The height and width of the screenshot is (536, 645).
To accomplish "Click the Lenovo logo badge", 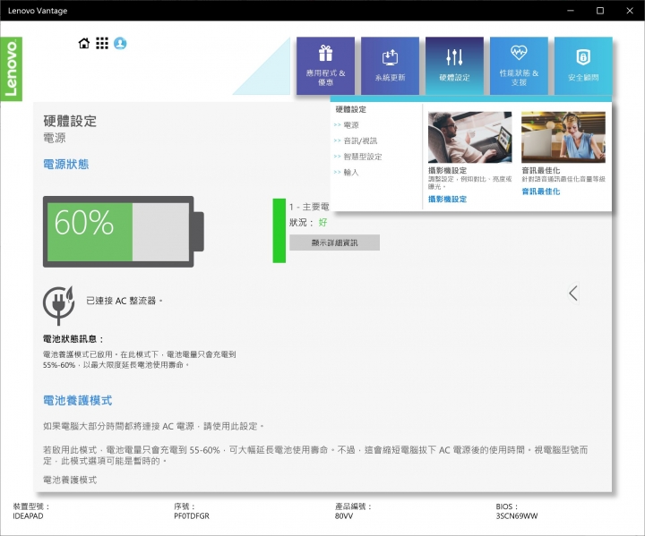I will click(x=12, y=69).
